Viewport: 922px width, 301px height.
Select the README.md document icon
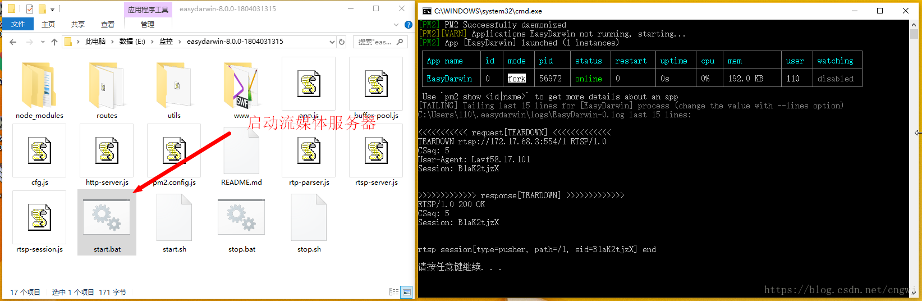point(241,150)
